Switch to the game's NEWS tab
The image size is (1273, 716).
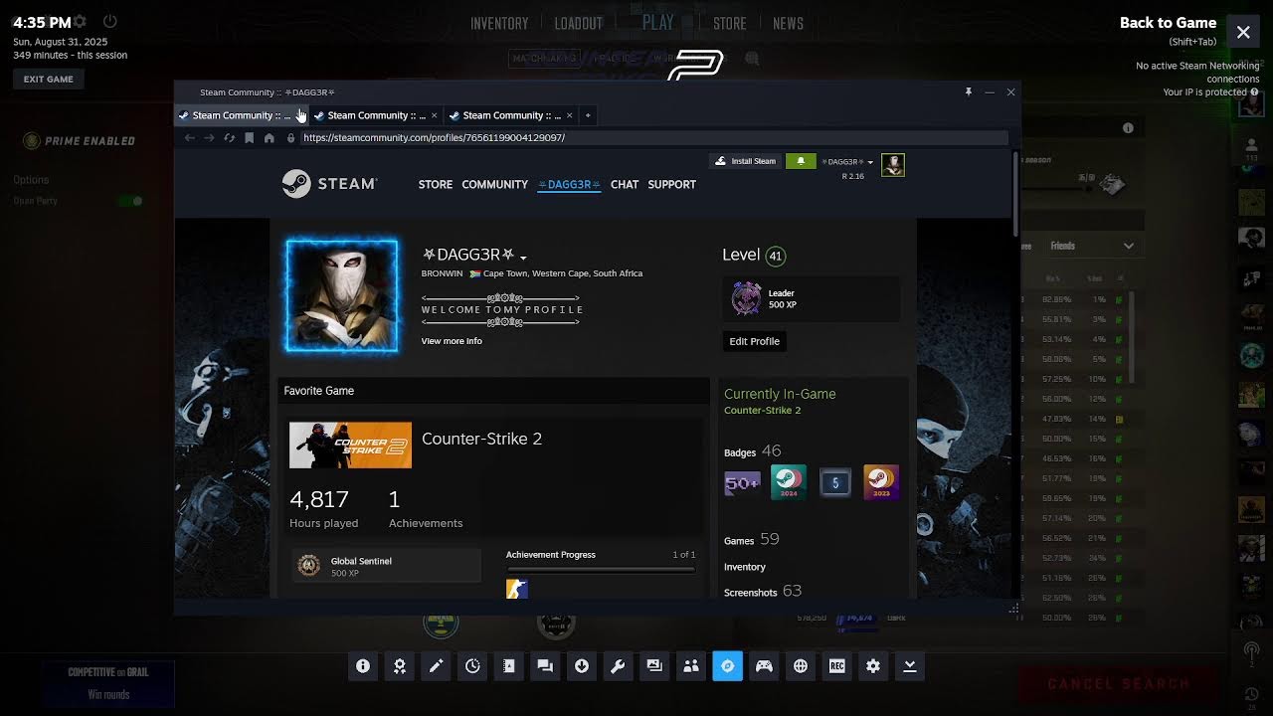tap(788, 24)
